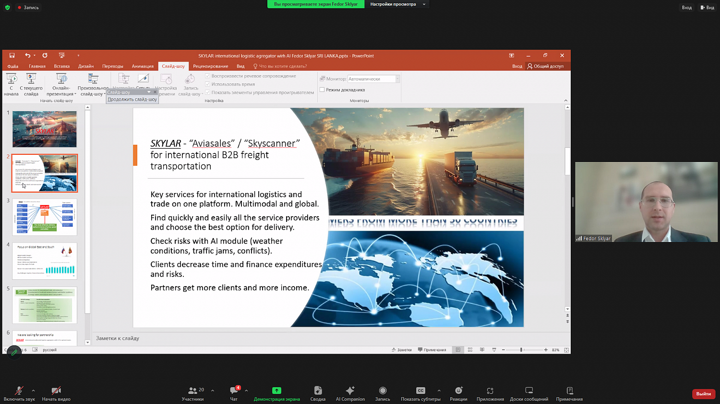The height and width of the screenshot is (404, 720).
Task: Click Zoom sign-in (Вход) button at the top
Action: pyautogui.click(x=687, y=8)
